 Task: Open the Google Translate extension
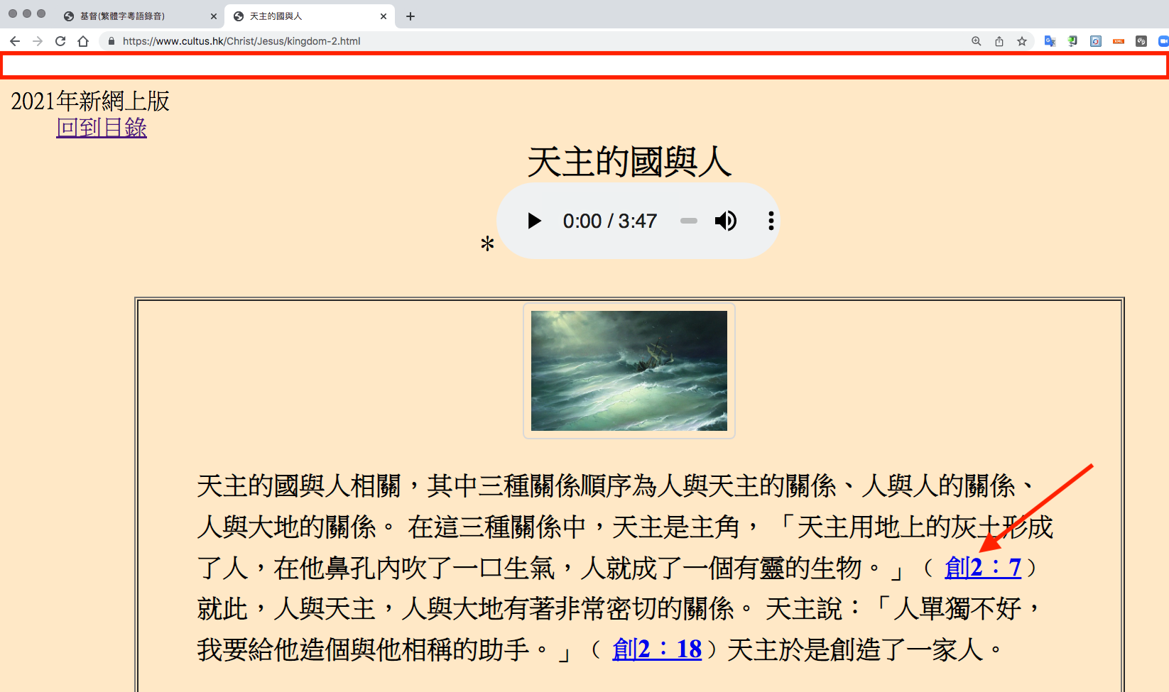[1049, 41]
